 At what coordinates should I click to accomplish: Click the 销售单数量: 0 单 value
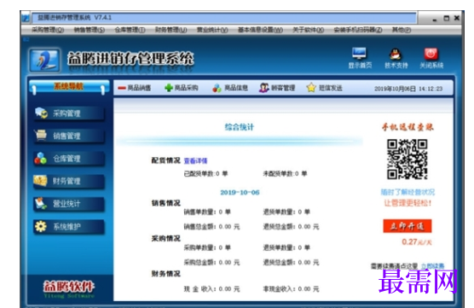pyautogui.click(x=207, y=212)
